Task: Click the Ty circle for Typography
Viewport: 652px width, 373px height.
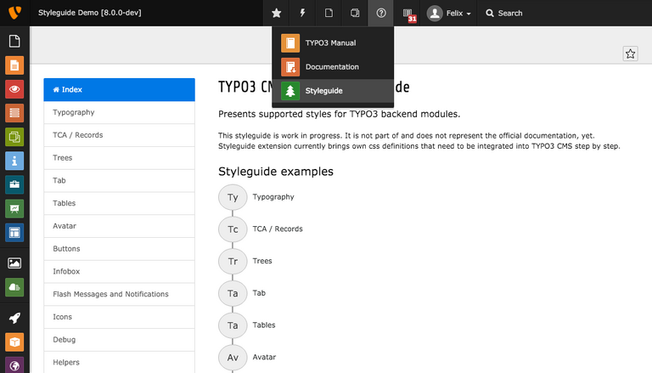Action: click(x=233, y=197)
